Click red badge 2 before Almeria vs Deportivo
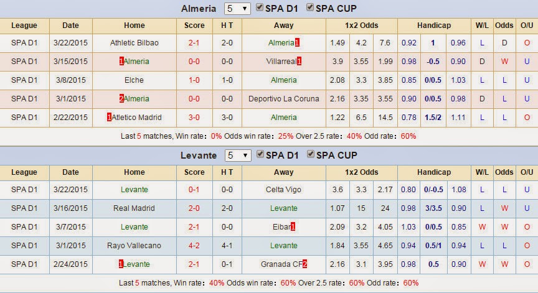The image size is (538, 293). tap(121, 99)
